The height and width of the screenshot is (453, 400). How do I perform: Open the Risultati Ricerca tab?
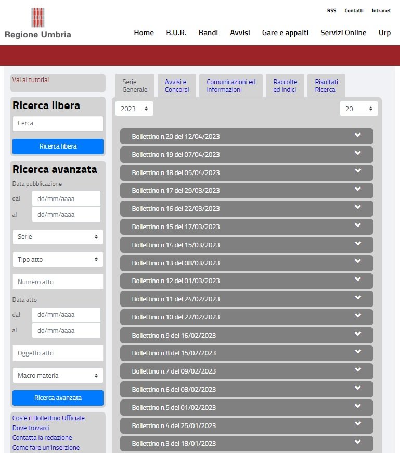click(x=326, y=86)
